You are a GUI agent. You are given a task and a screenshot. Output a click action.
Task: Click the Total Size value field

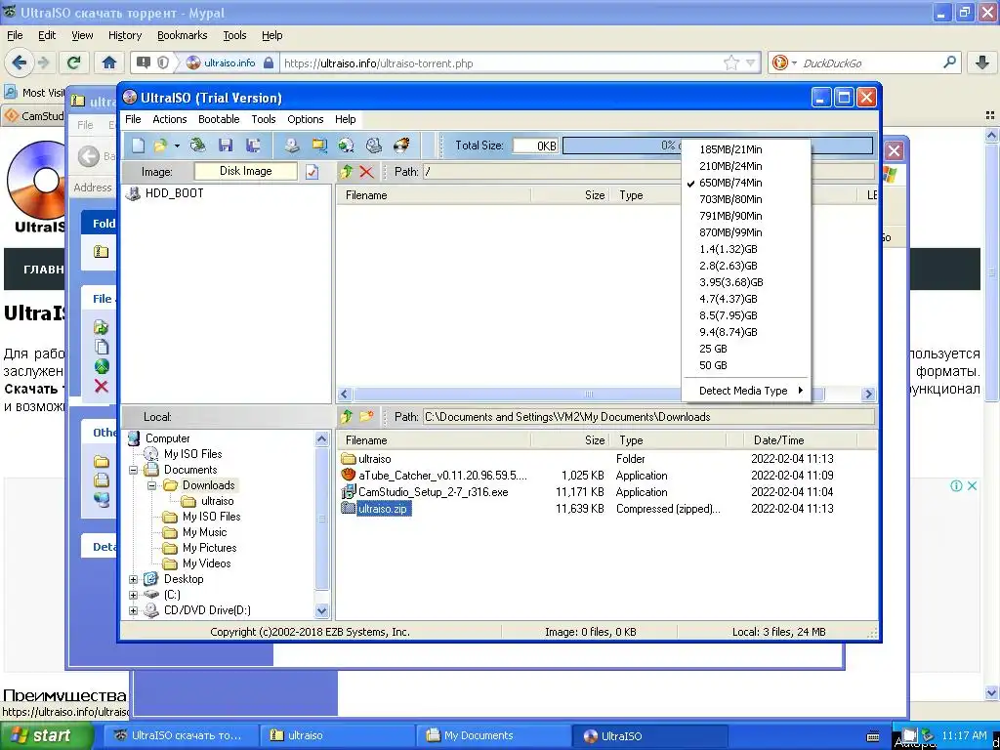[x=535, y=146]
